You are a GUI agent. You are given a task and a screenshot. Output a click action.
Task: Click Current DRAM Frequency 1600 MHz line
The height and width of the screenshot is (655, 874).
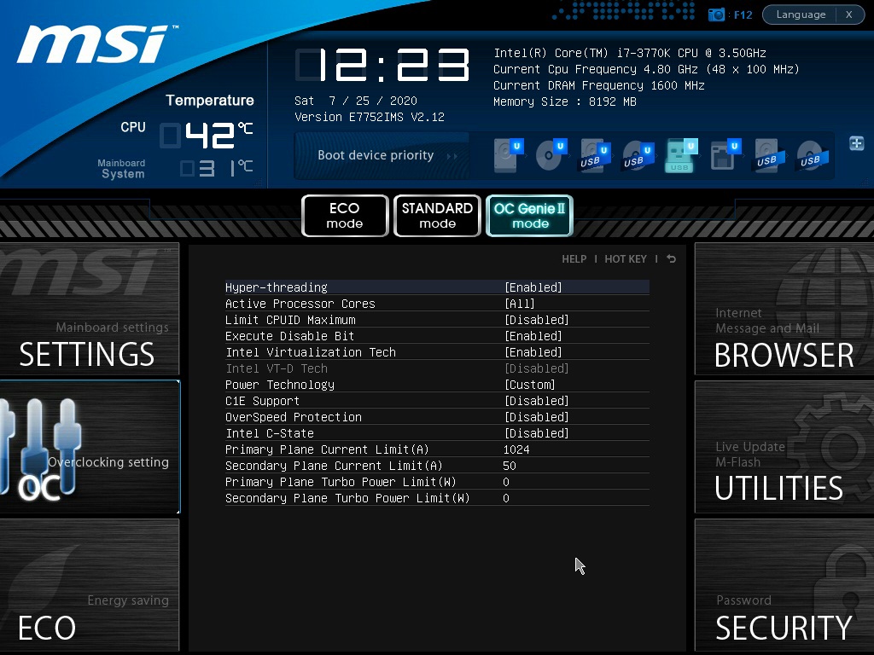tap(598, 85)
